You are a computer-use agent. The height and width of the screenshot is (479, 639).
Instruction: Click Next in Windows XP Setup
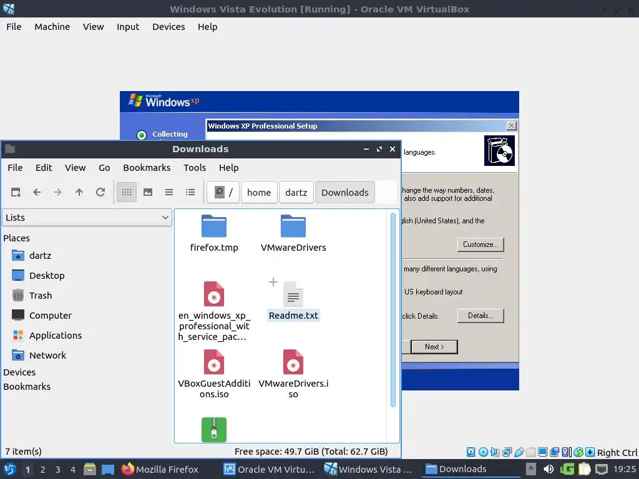click(434, 347)
